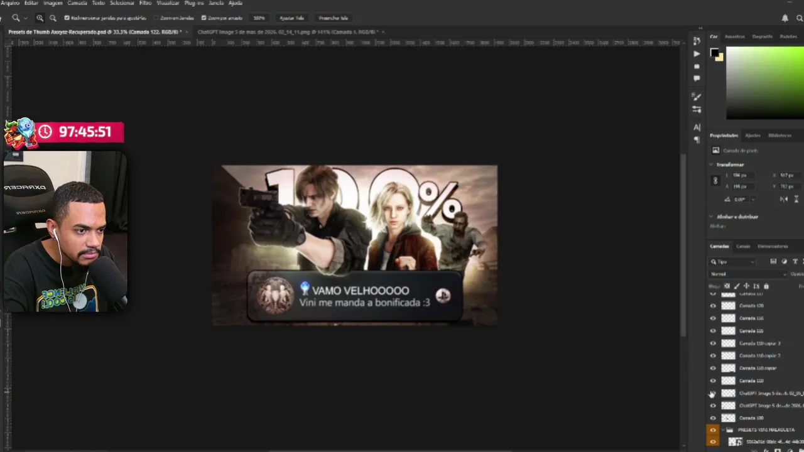Click the prevent artboard auto-nesting lock icon
804x452 pixels.
click(x=756, y=286)
